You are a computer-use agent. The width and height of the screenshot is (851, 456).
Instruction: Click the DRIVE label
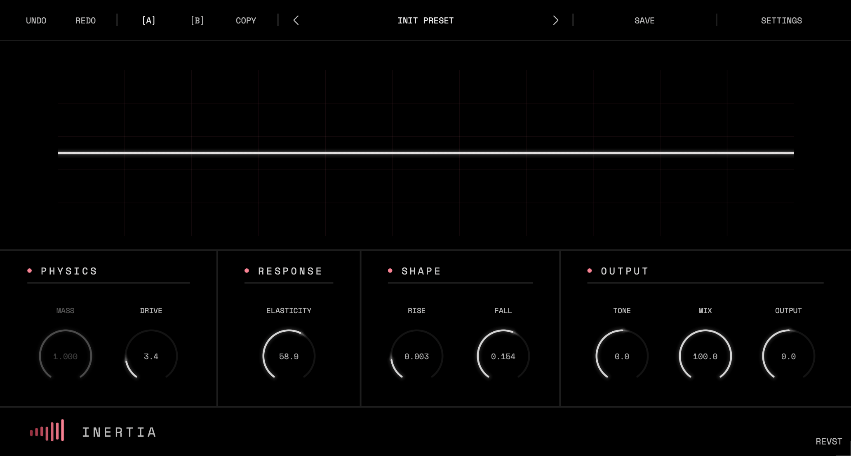(151, 311)
